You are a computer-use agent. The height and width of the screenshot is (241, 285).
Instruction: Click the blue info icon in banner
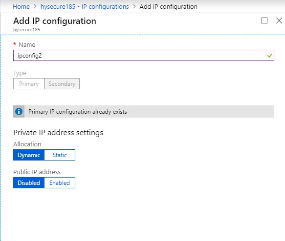[x=19, y=112]
